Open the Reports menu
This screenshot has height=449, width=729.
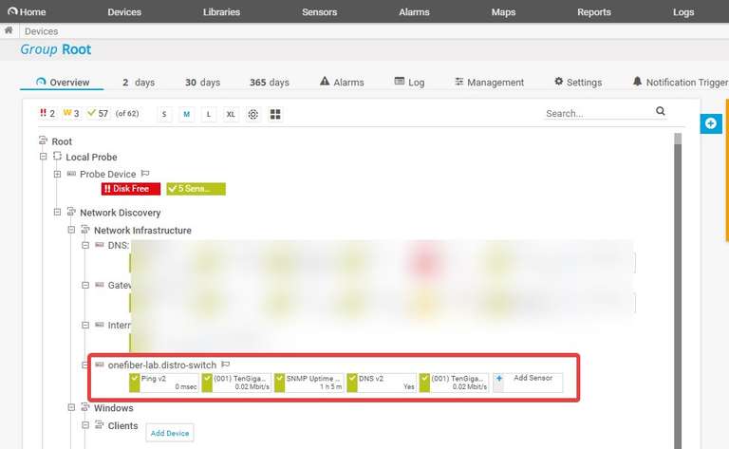(593, 12)
